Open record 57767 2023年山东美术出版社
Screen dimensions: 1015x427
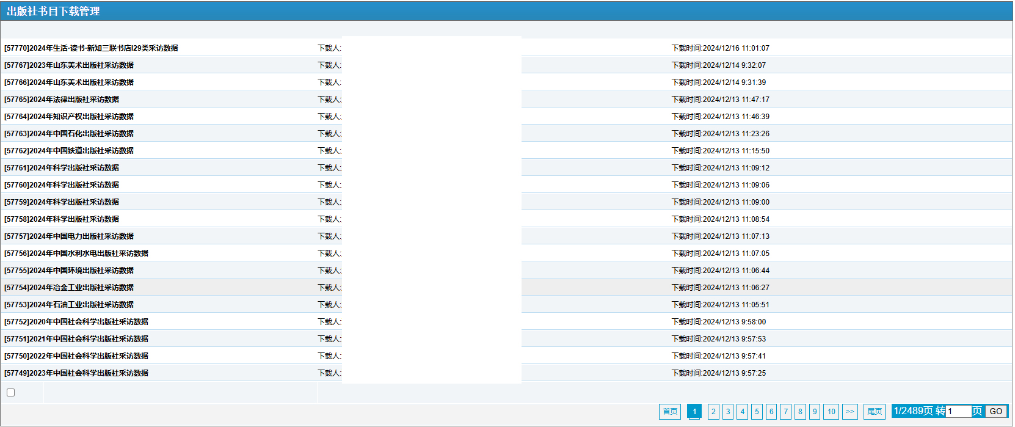[69, 65]
